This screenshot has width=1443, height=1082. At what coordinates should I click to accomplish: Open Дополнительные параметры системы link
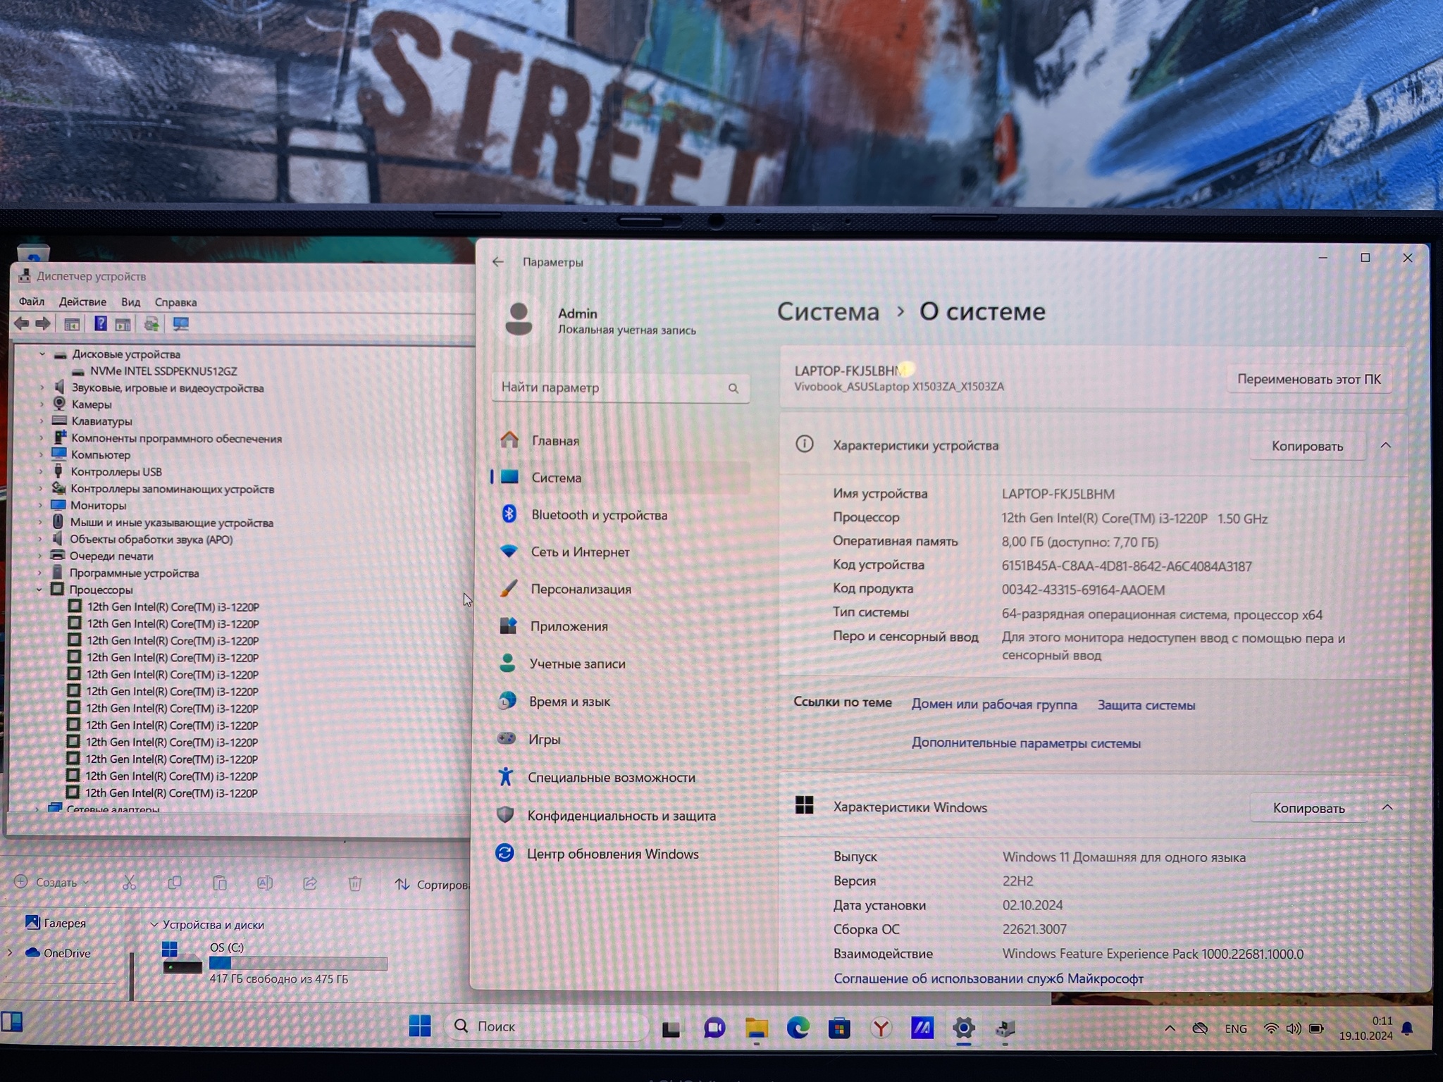click(x=1025, y=743)
